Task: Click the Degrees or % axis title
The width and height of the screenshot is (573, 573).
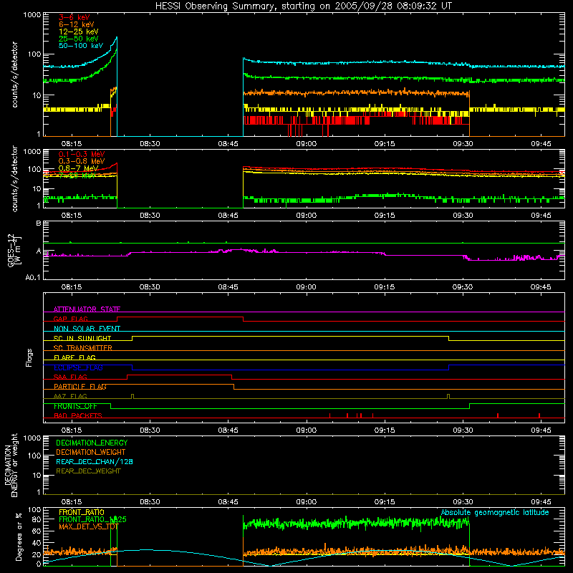Action: pos(19,536)
